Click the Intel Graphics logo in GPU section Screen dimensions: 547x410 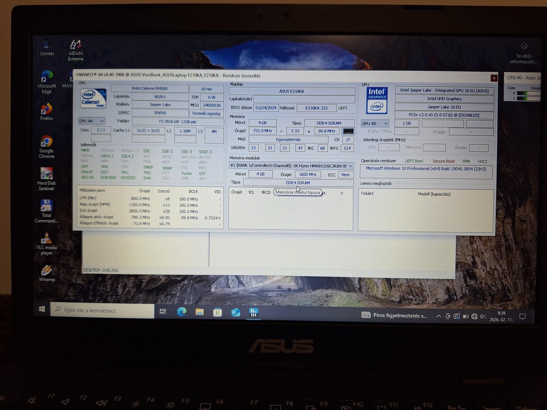[377, 100]
